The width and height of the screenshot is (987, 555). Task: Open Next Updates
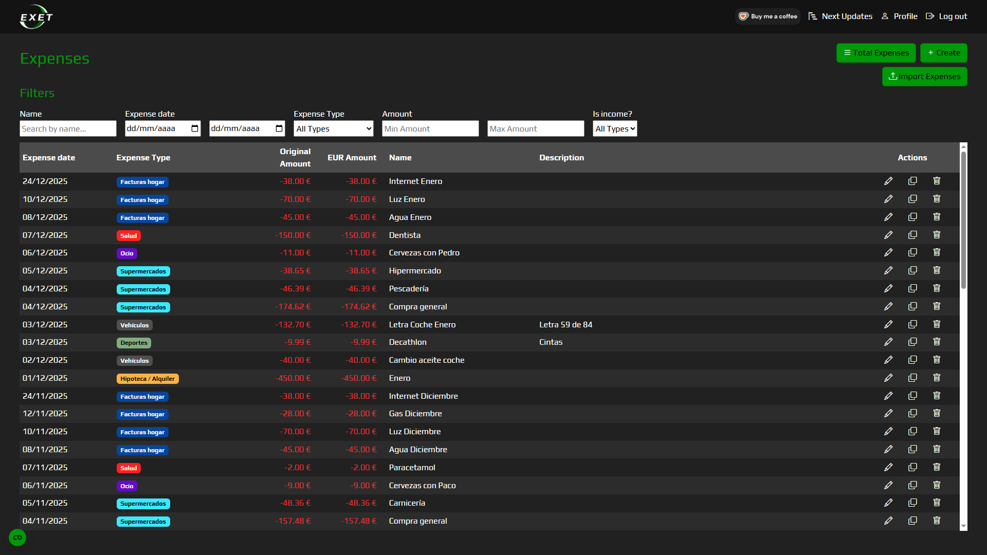[840, 16]
